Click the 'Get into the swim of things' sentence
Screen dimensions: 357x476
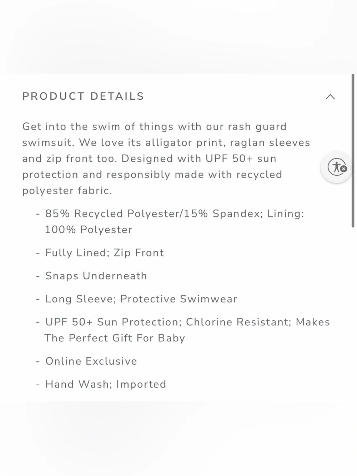coord(155,127)
